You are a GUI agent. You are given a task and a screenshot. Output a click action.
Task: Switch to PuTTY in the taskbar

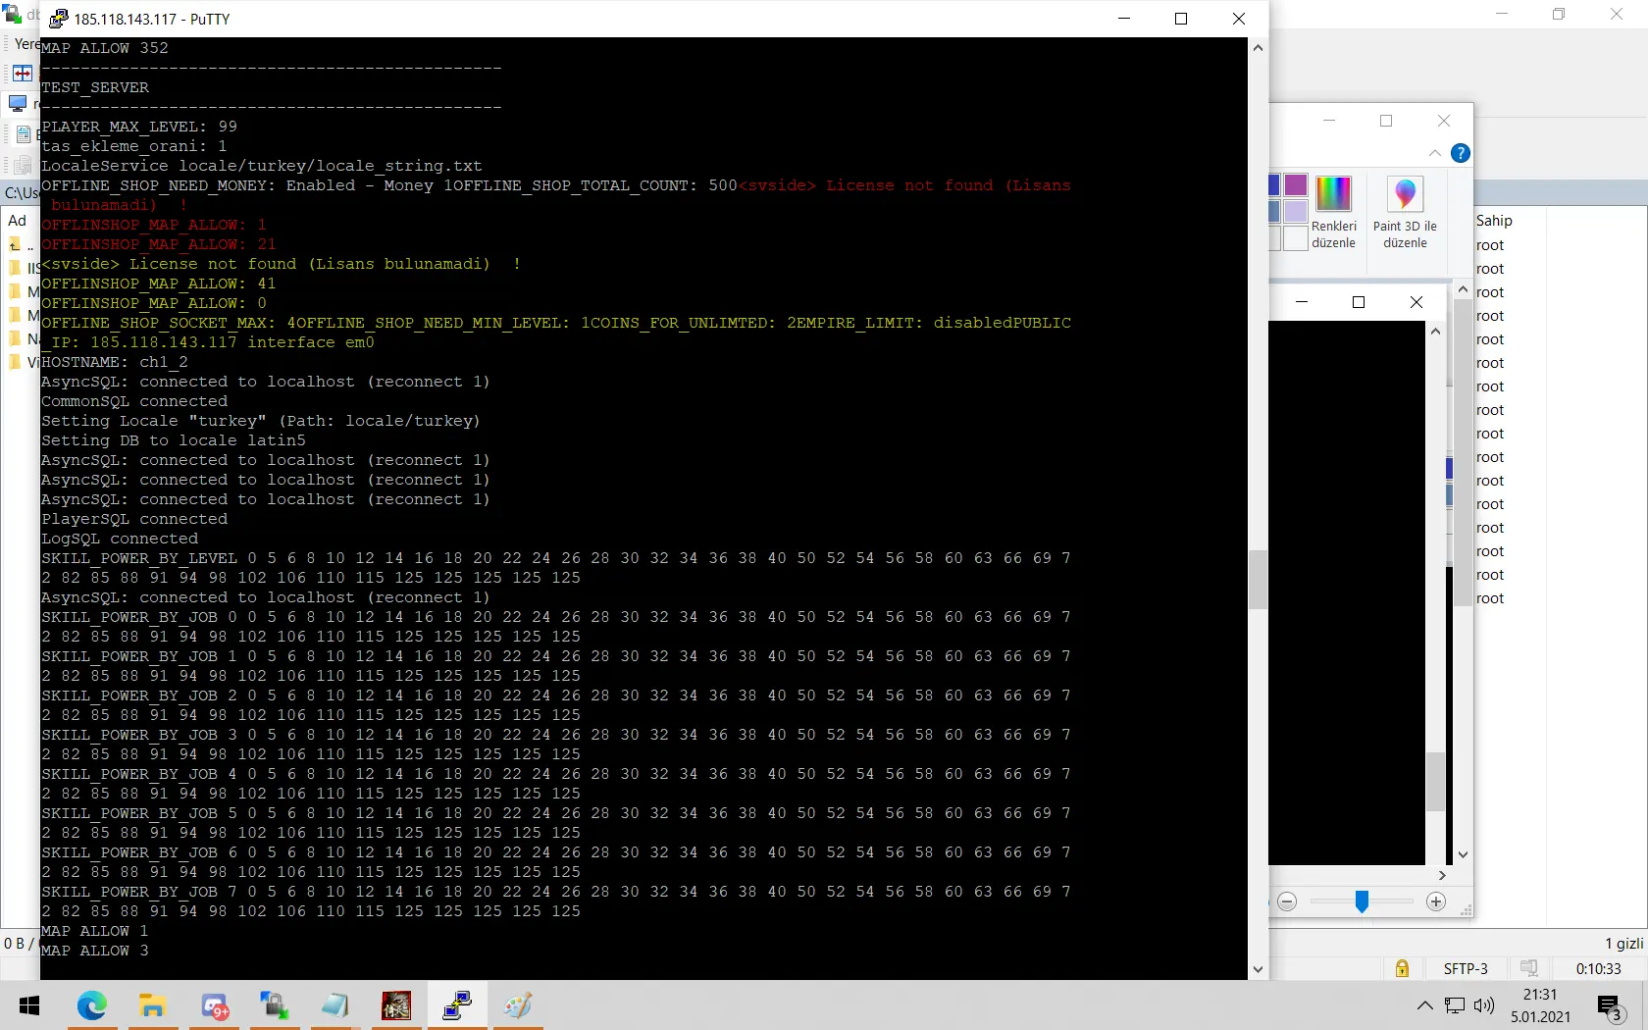[x=457, y=1005]
